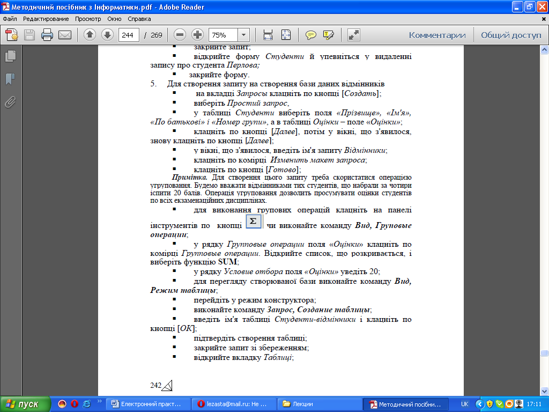Open the Справка menu
Image resolution: width=549 pixels, height=412 pixels.
(x=139, y=19)
